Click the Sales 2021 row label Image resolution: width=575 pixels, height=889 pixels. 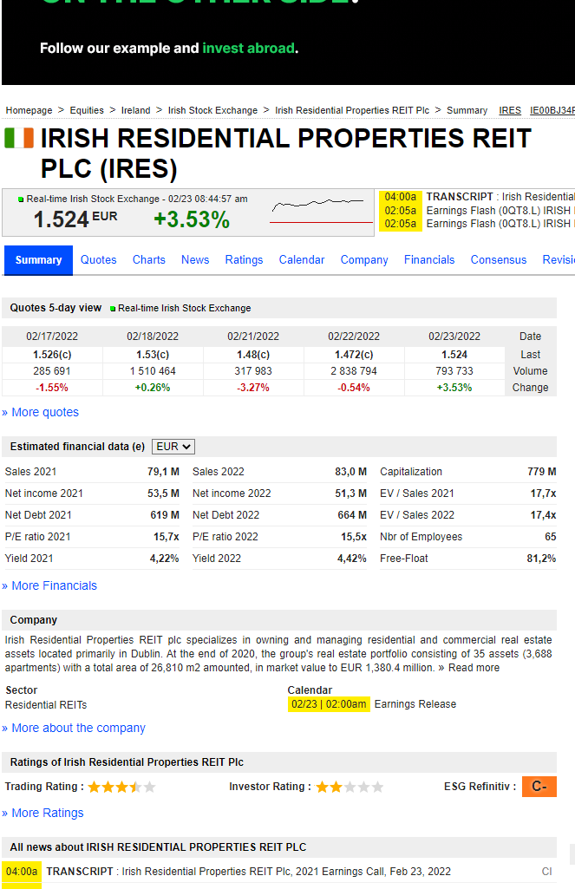(30, 472)
